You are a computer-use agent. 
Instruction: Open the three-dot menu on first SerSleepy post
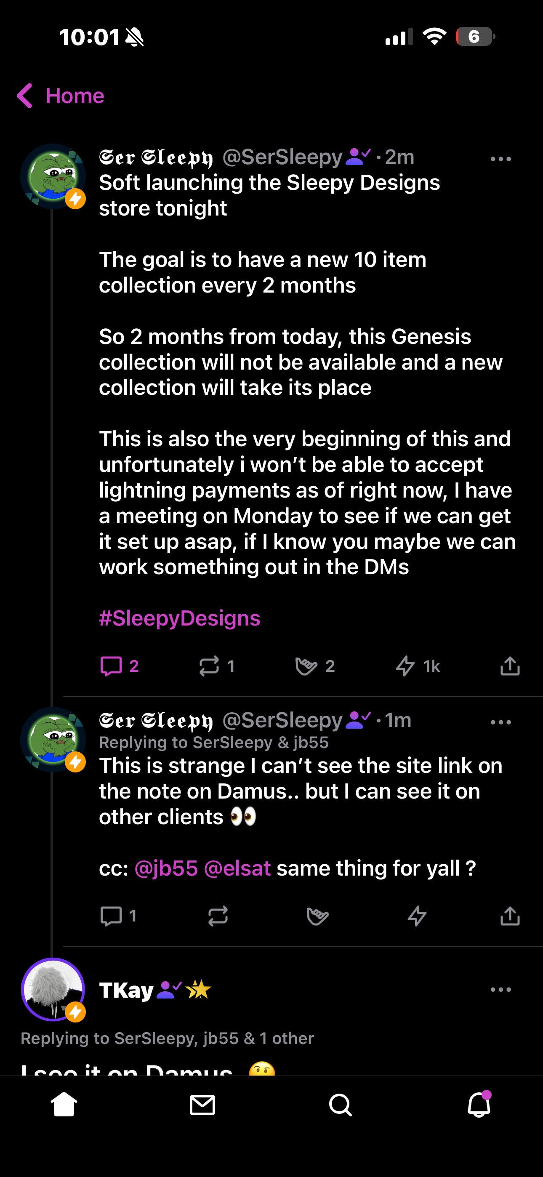[500, 159]
